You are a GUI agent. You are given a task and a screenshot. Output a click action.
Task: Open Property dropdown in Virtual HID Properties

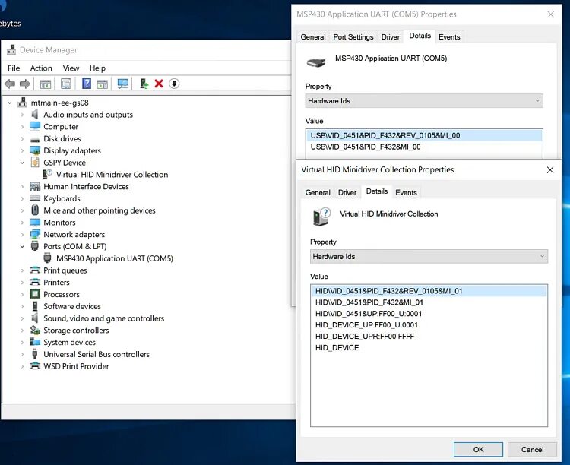(429, 256)
